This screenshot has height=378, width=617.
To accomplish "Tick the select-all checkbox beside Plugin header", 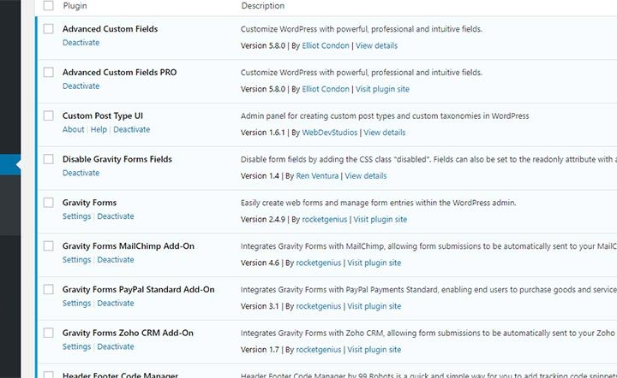I will (x=48, y=5).
